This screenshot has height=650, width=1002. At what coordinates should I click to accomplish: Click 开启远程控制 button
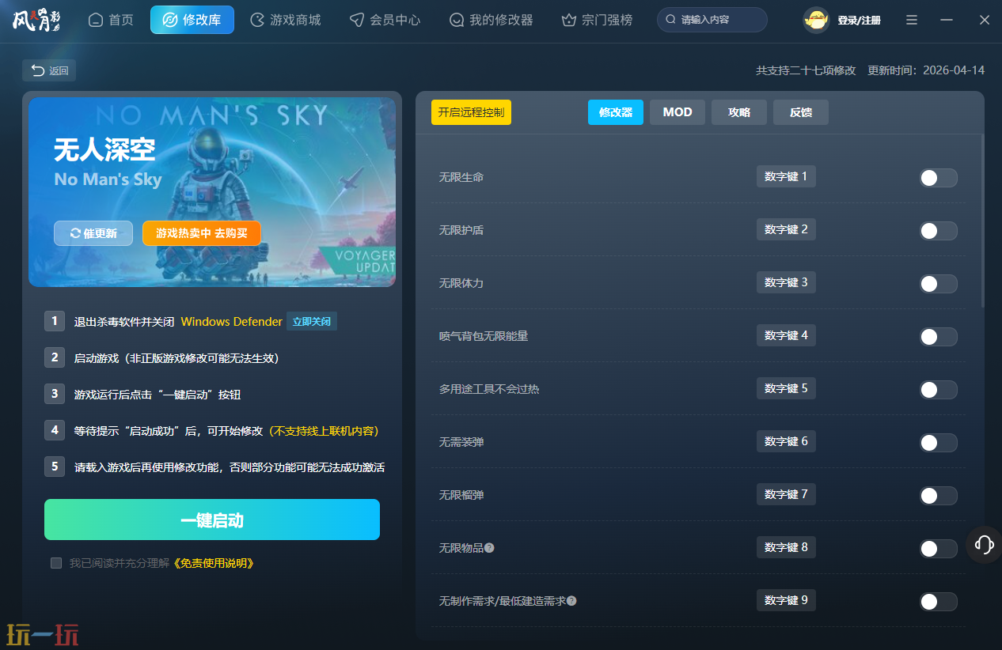click(x=471, y=112)
